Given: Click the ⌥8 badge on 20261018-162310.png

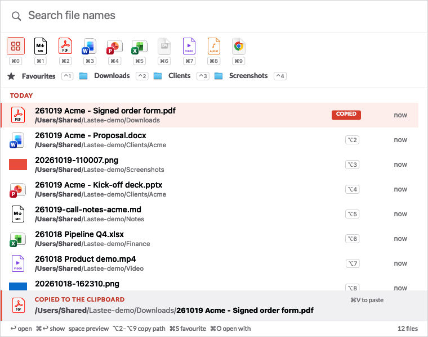Looking at the screenshot, I should pos(352,288).
